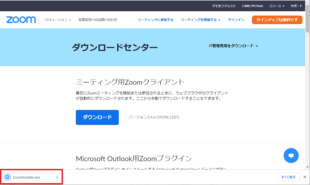The image size is (310, 185).
Task: Open IT管理者用をダウンロード dropdown
Action: (233, 46)
